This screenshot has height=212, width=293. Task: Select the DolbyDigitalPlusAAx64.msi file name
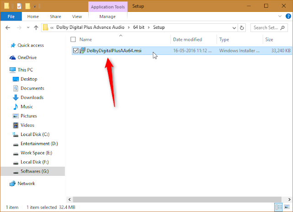114,51
